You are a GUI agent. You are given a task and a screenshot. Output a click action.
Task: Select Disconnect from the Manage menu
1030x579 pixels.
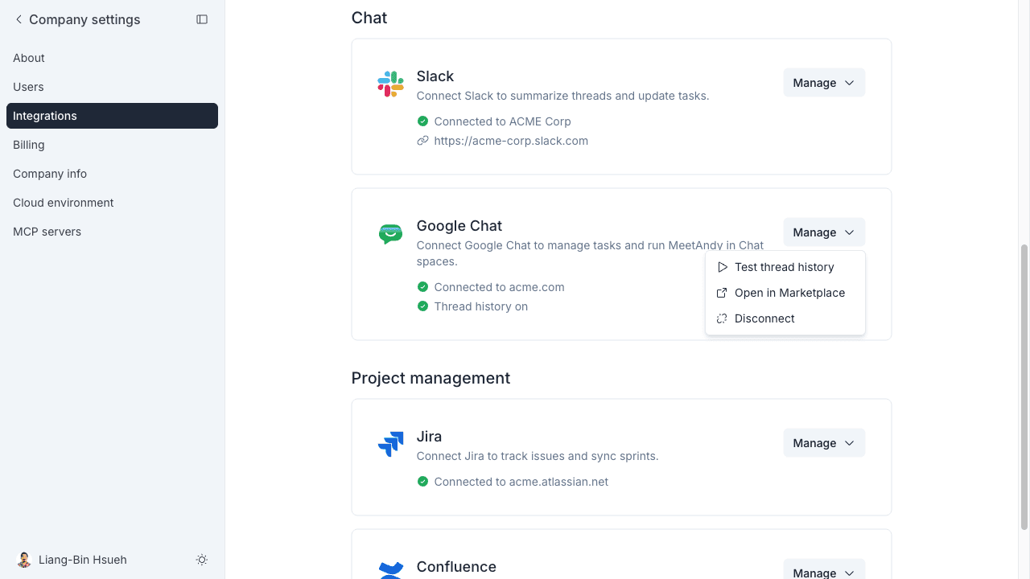click(785, 318)
